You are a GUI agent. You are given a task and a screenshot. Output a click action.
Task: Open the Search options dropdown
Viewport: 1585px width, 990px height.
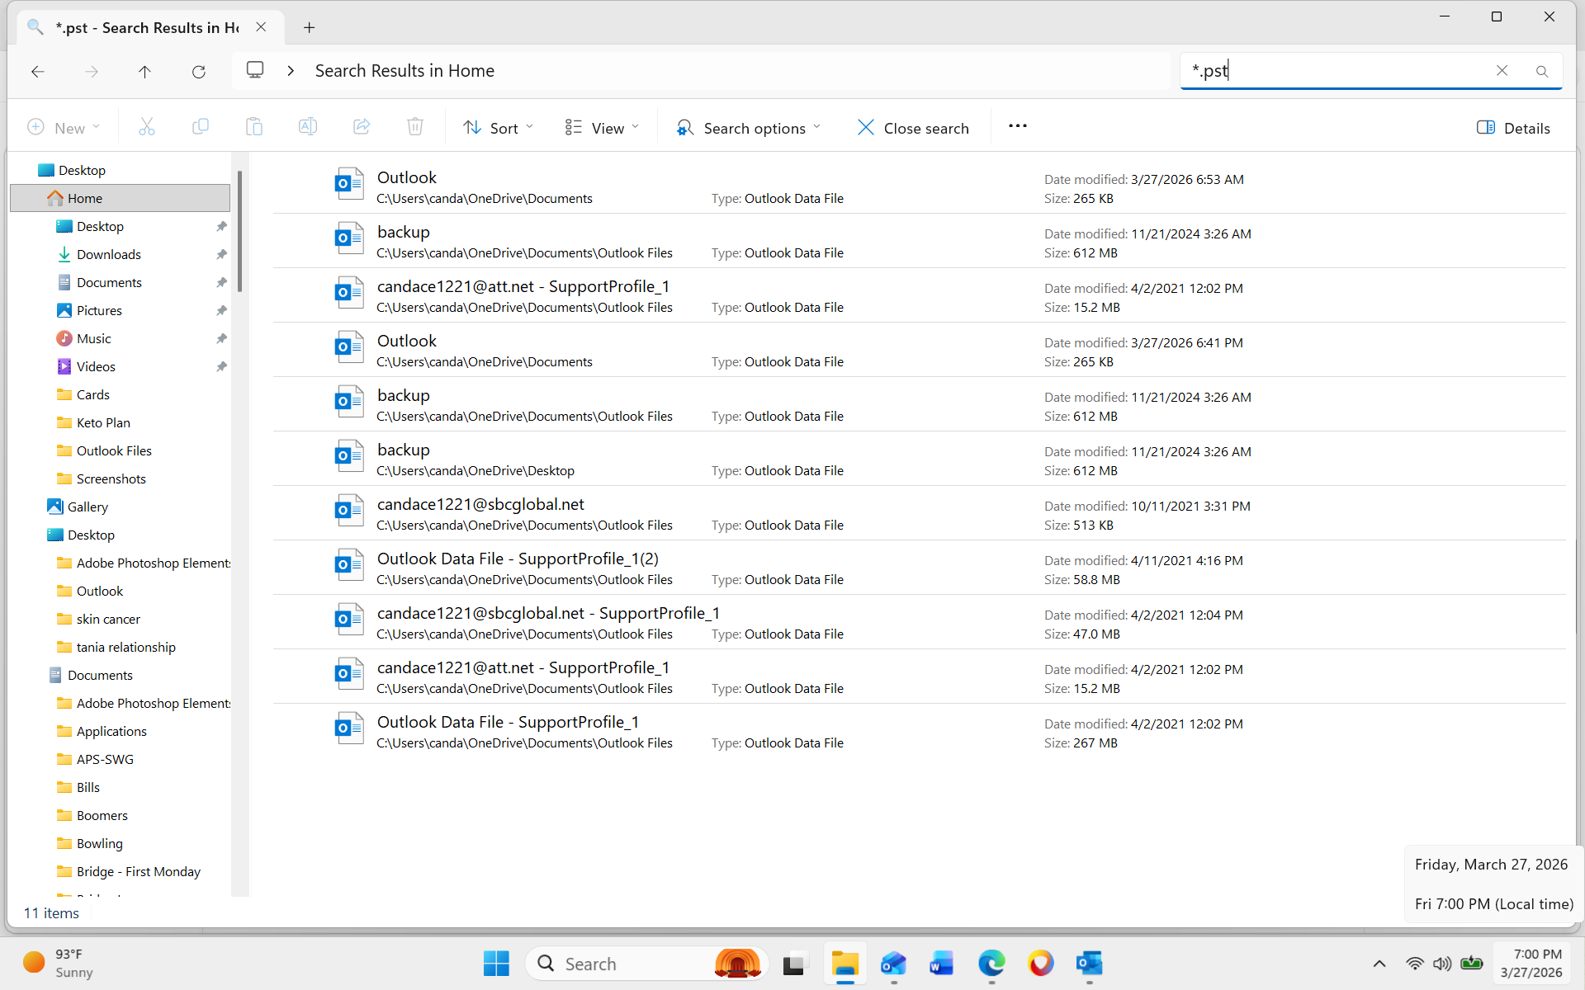tap(749, 127)
